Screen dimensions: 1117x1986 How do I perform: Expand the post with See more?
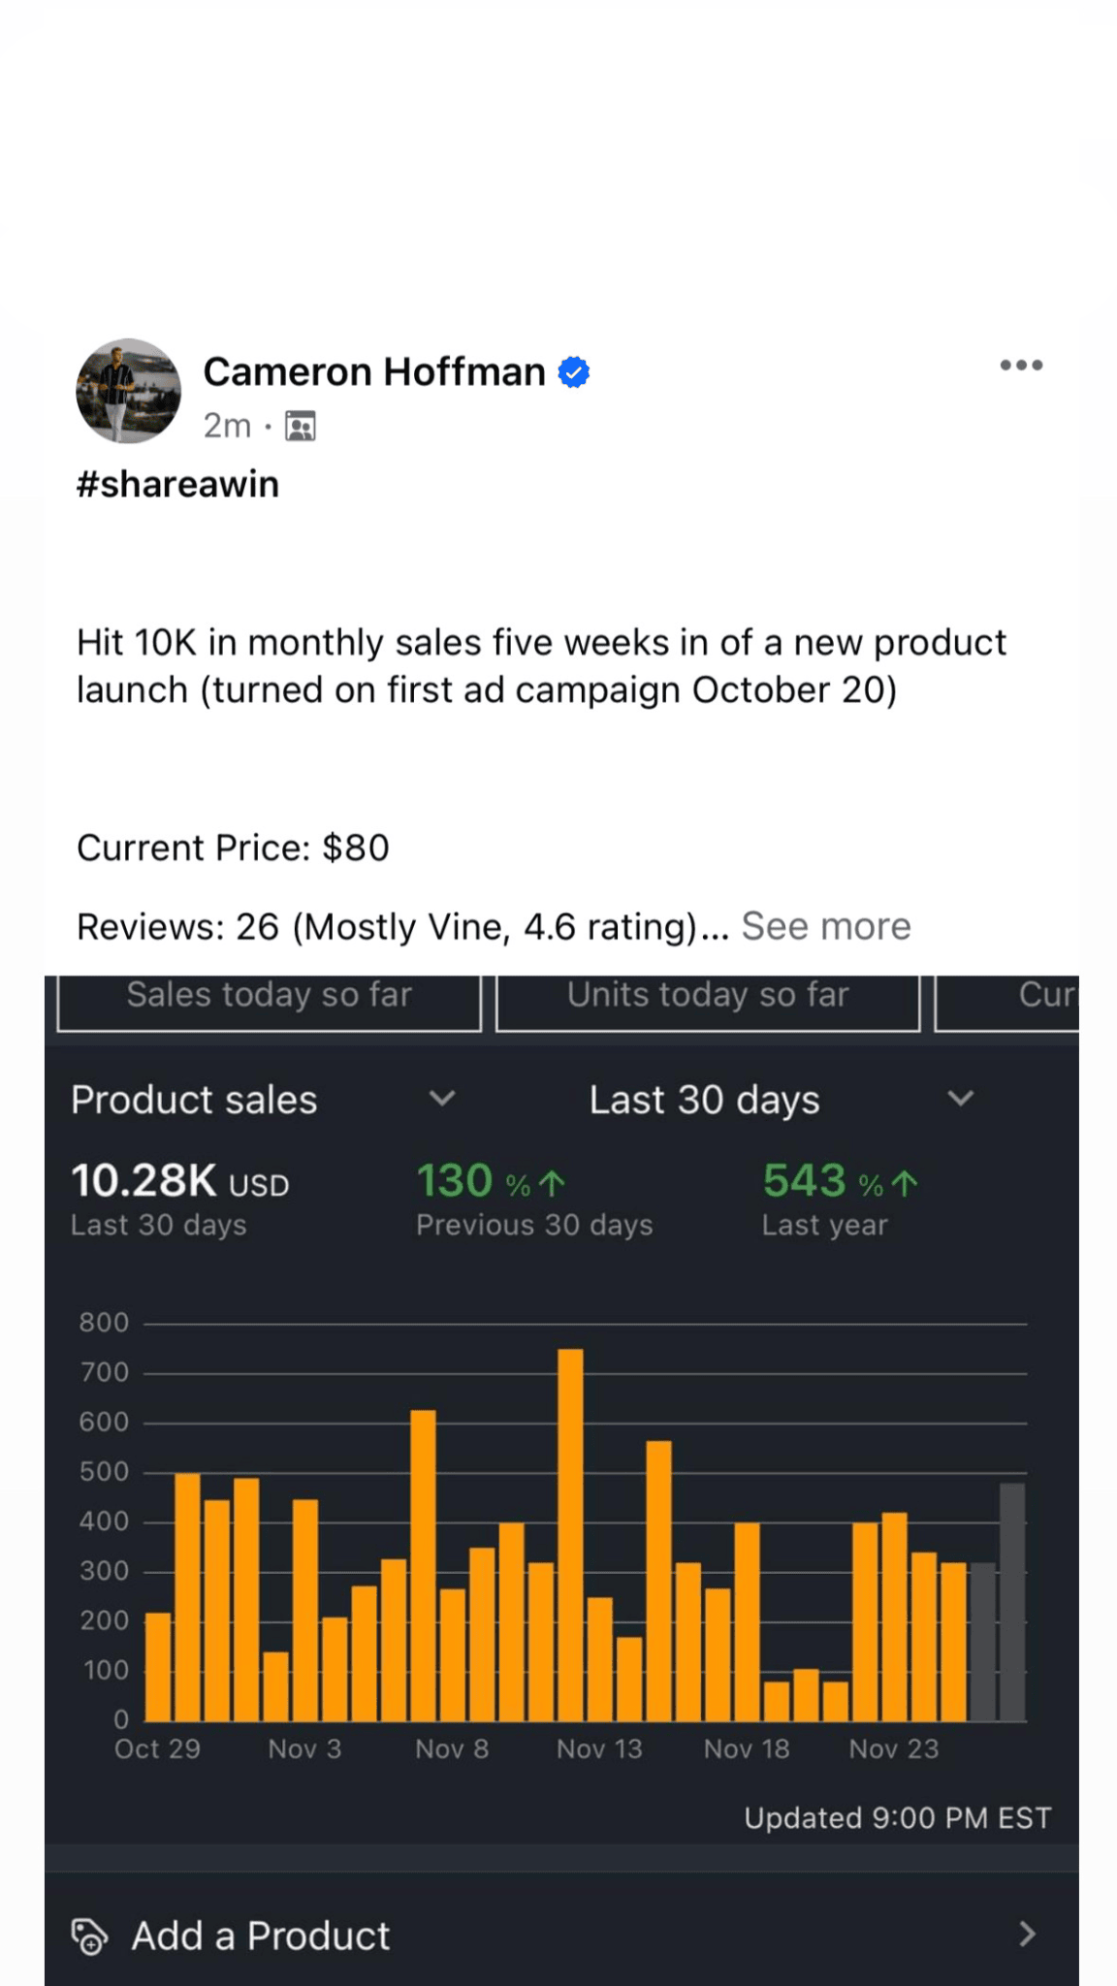click(826, 926)
